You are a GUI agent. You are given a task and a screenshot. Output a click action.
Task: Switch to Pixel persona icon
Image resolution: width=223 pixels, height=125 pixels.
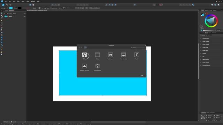click(x=7, y=5)
